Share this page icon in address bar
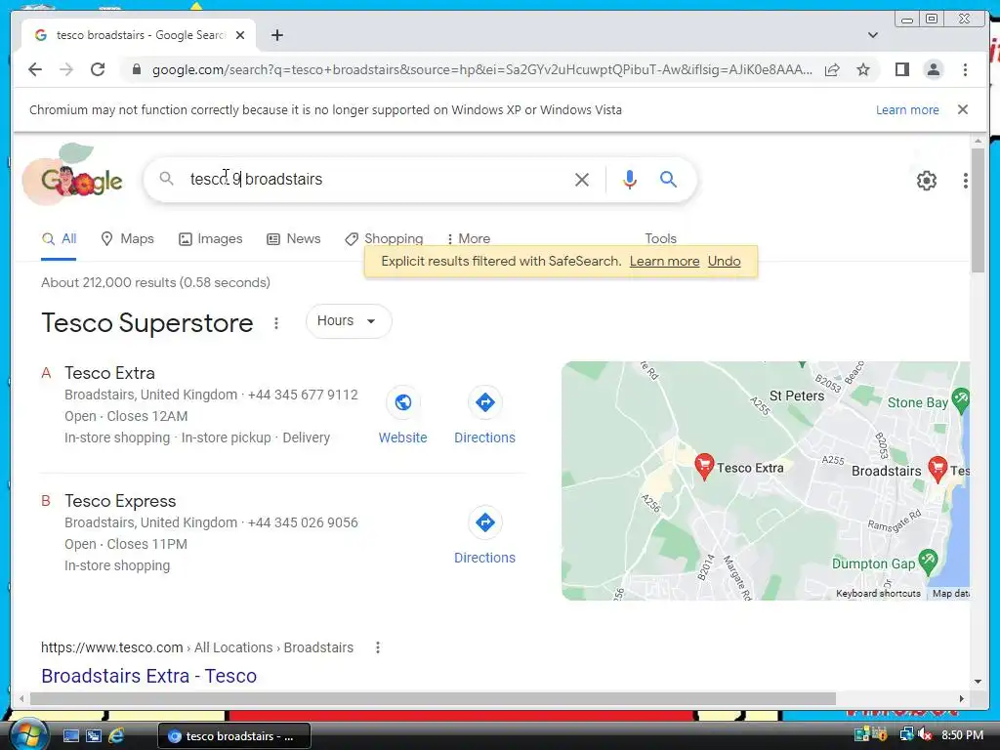 pyautogui.click(x=832, y=69)
